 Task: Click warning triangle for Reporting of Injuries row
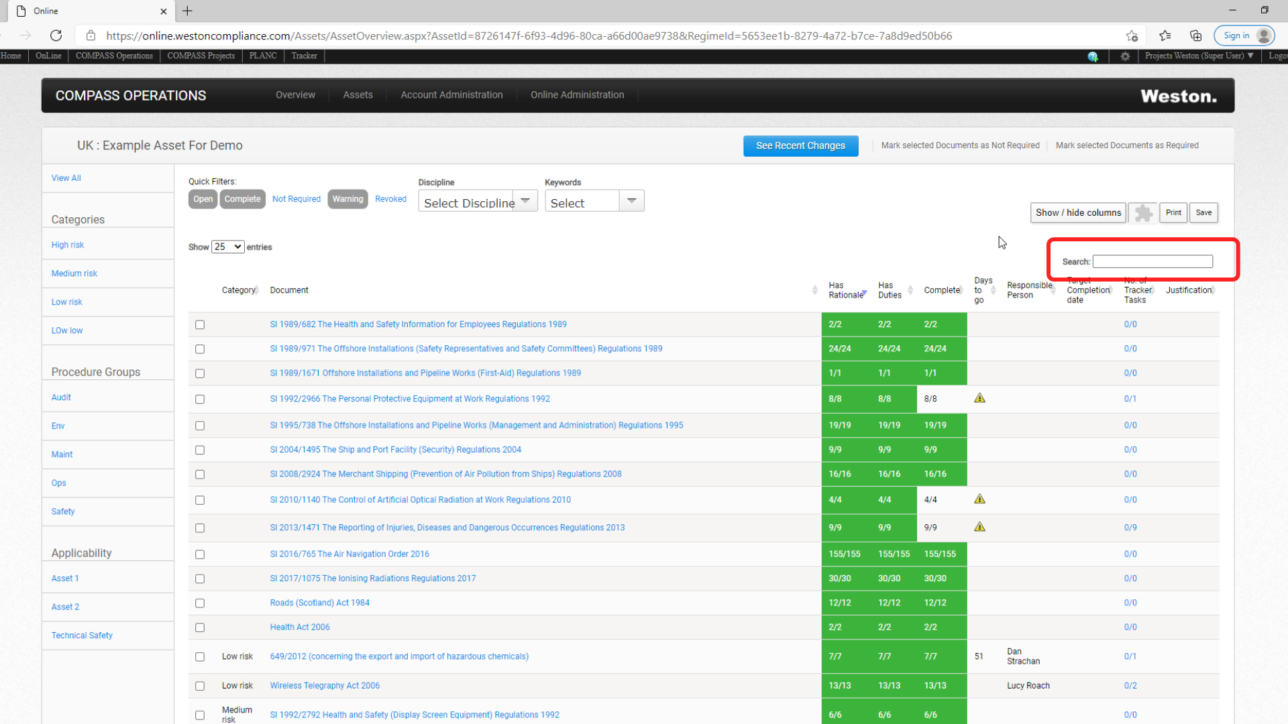(x=979, y=527)
